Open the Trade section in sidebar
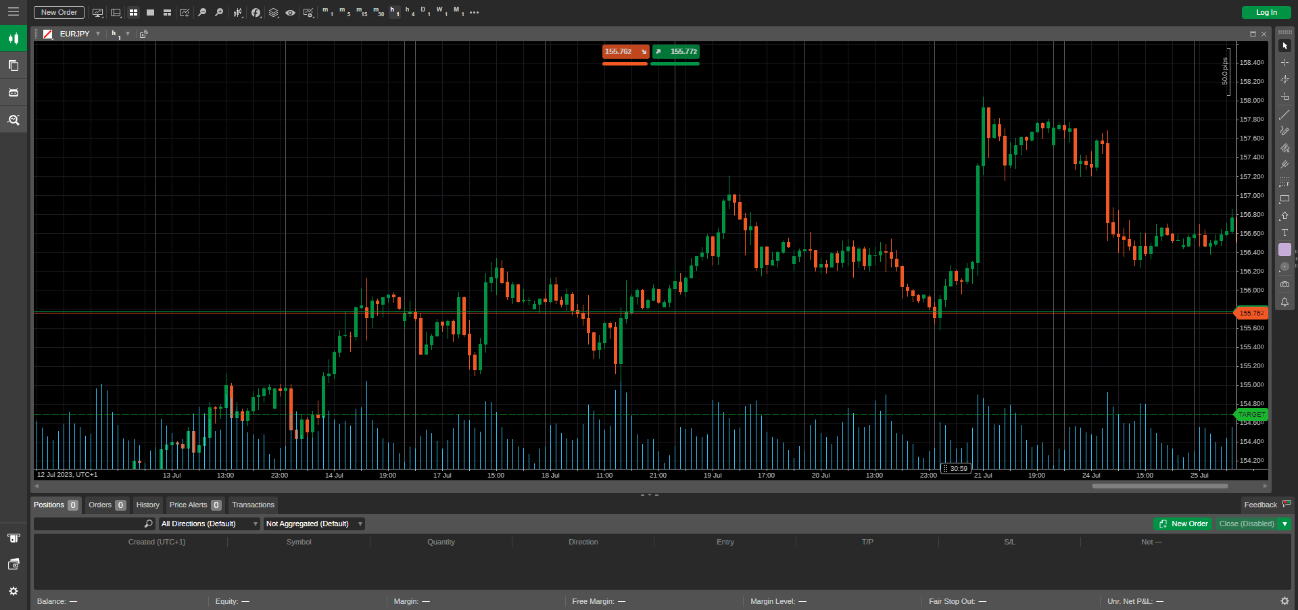This screenshot has height=610, width=1298. tap(14, 39)
